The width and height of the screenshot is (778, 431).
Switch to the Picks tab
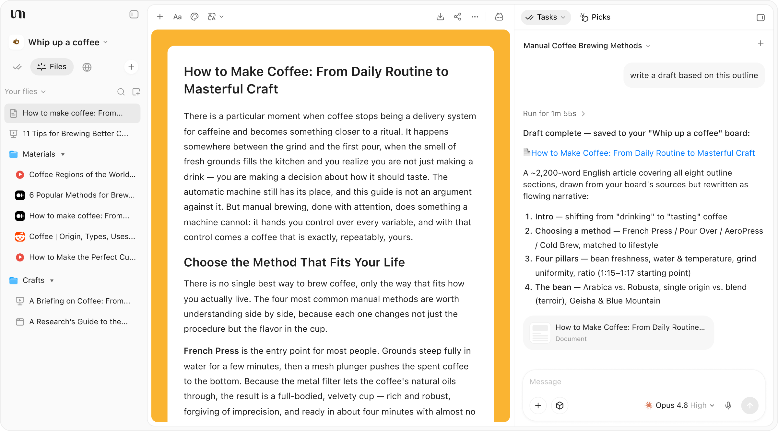tap(595, 17)
